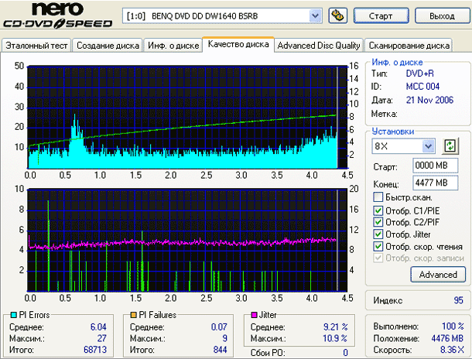Switch to the Advanced Disc Quality tab

click(x=319, y=46)
